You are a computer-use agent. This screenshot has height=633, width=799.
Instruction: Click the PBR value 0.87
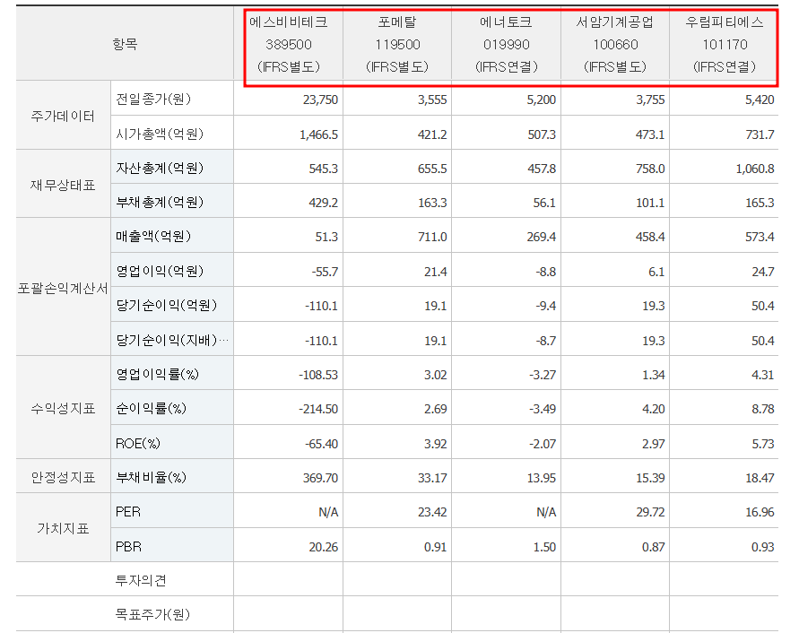click(653, 547)
